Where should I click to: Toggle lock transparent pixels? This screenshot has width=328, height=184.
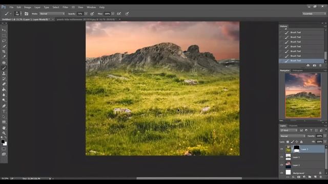pyautogui.click(x=288, y=142)
